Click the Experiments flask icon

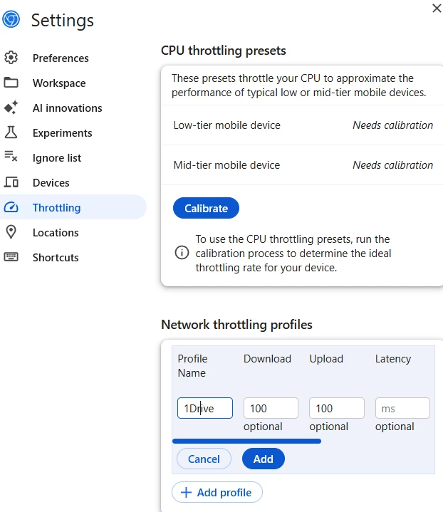[11, 132]
